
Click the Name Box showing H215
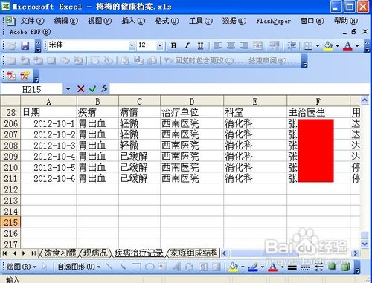(32, 89)
